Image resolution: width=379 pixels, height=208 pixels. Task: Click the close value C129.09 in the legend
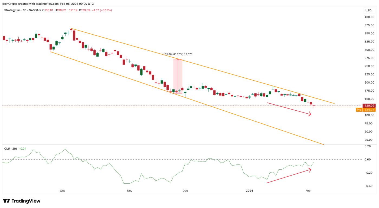[85, 10]
